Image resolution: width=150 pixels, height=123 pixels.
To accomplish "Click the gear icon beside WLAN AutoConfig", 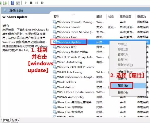I will pos(55,72).
